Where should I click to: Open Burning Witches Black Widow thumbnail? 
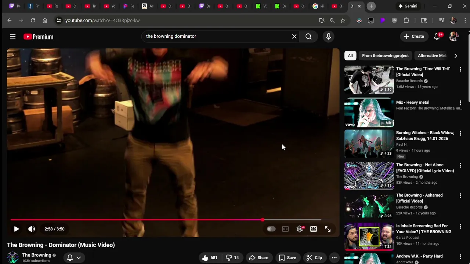click(x=369, y=143)
